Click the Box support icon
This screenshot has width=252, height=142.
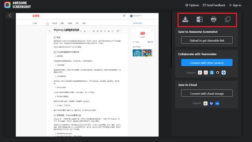point(217,103)
